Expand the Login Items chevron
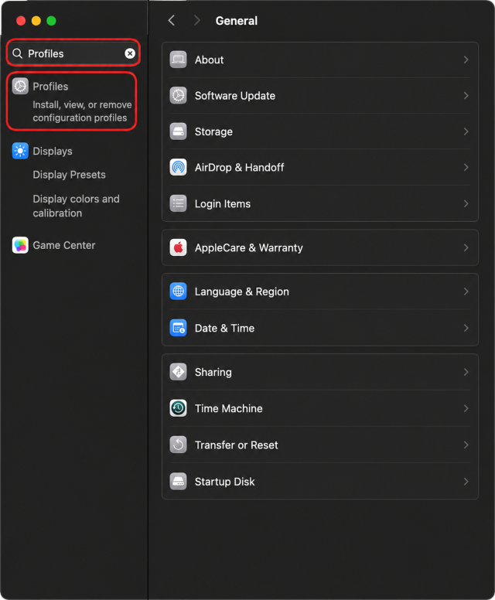 pyautogui.click(x=466, y=203)
